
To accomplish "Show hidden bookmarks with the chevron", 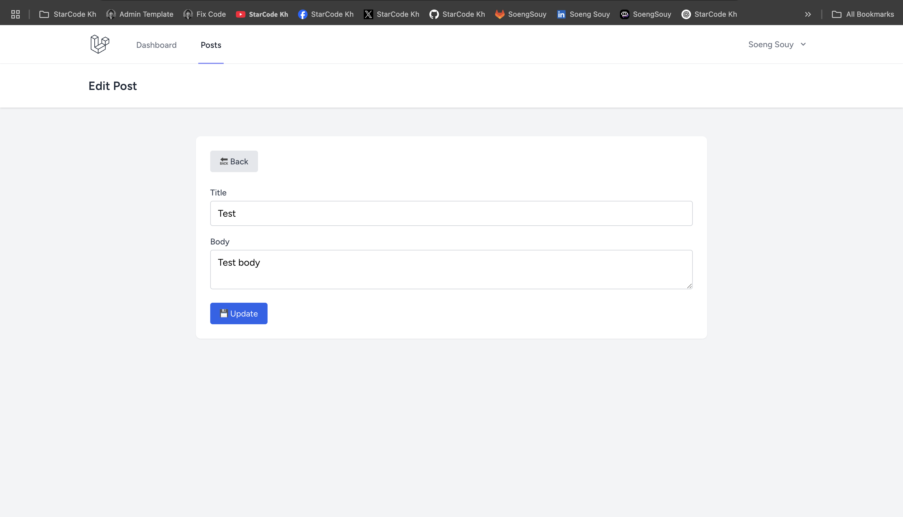I will (808, 14).
